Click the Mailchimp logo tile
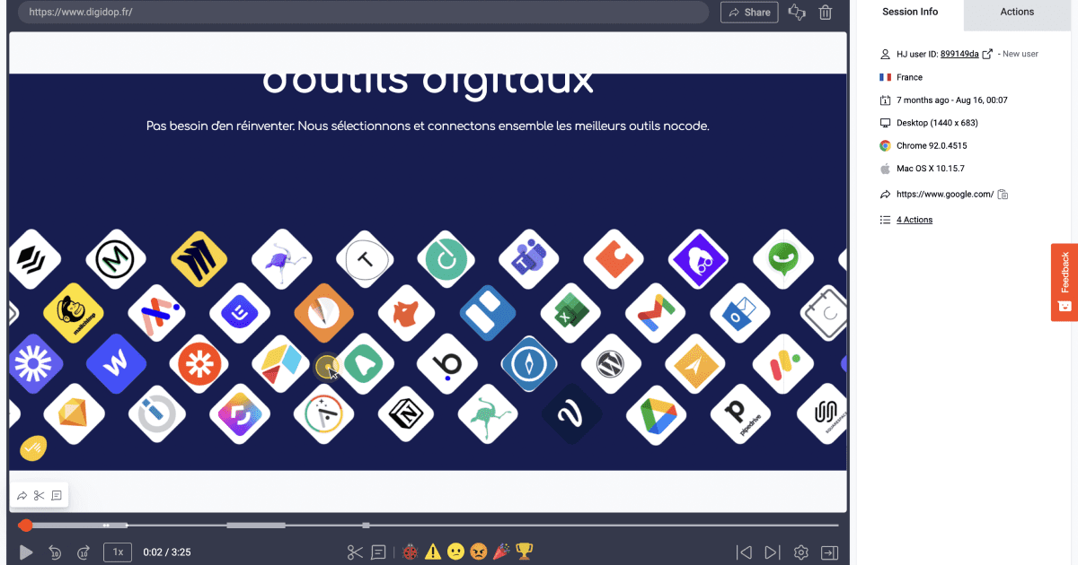The height and width of the screenshot is (565, 1078). (74, 313)
